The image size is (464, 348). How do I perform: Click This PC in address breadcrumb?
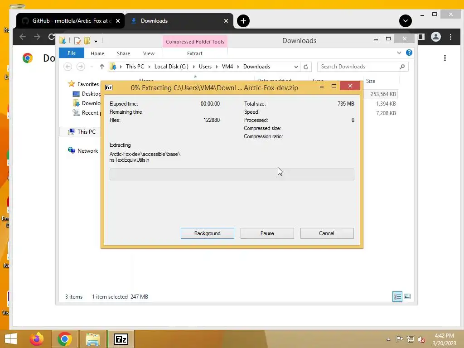click(x=135, y=67)
